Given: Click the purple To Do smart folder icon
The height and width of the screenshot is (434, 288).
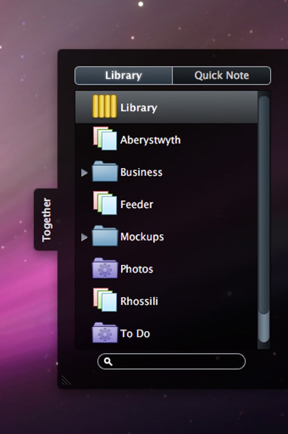Looking at the screenshot, I should click(105, 333).
